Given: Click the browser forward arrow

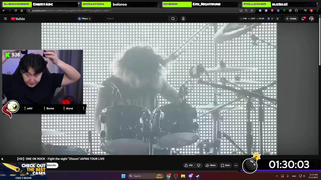Looking at the screenshot, I should [10, 10].
